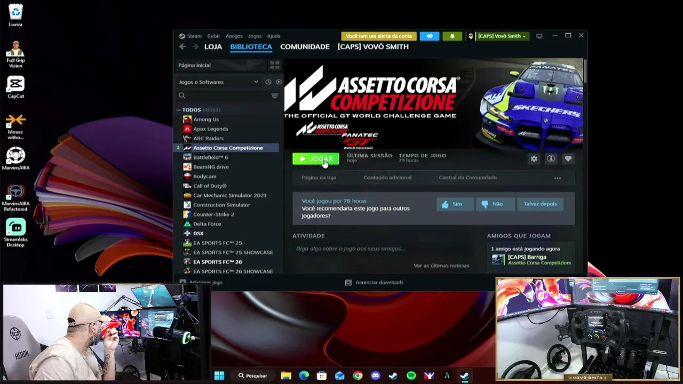Image resolution: width=683 pixels, height=384 pixels.
Task: Open the Lixeira recycle bin desktop icon
Action: click(15, 15)
